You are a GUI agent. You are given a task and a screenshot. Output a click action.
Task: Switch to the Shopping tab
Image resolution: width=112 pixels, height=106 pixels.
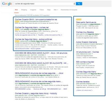click(x=24, y=10)
